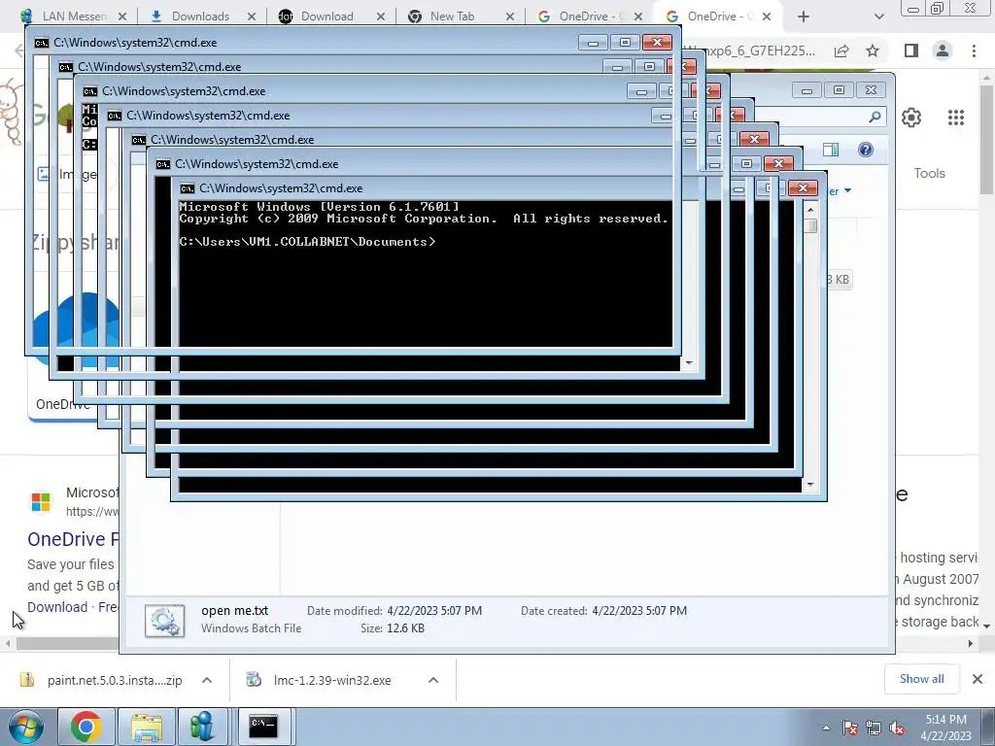Close the front cmd.exe window
The width and height of the screenshot is (995, 746).
click(803, 188)
